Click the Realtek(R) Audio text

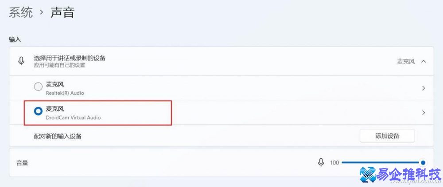point(65,93)
